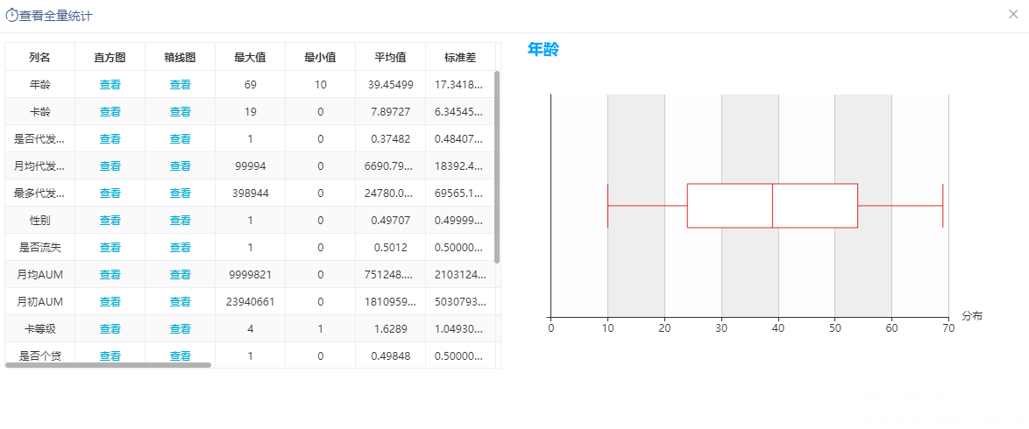Open boxplot link for 卡龄
The height and width of the screenshot is (429, 1029).
[x=181, y=111]
